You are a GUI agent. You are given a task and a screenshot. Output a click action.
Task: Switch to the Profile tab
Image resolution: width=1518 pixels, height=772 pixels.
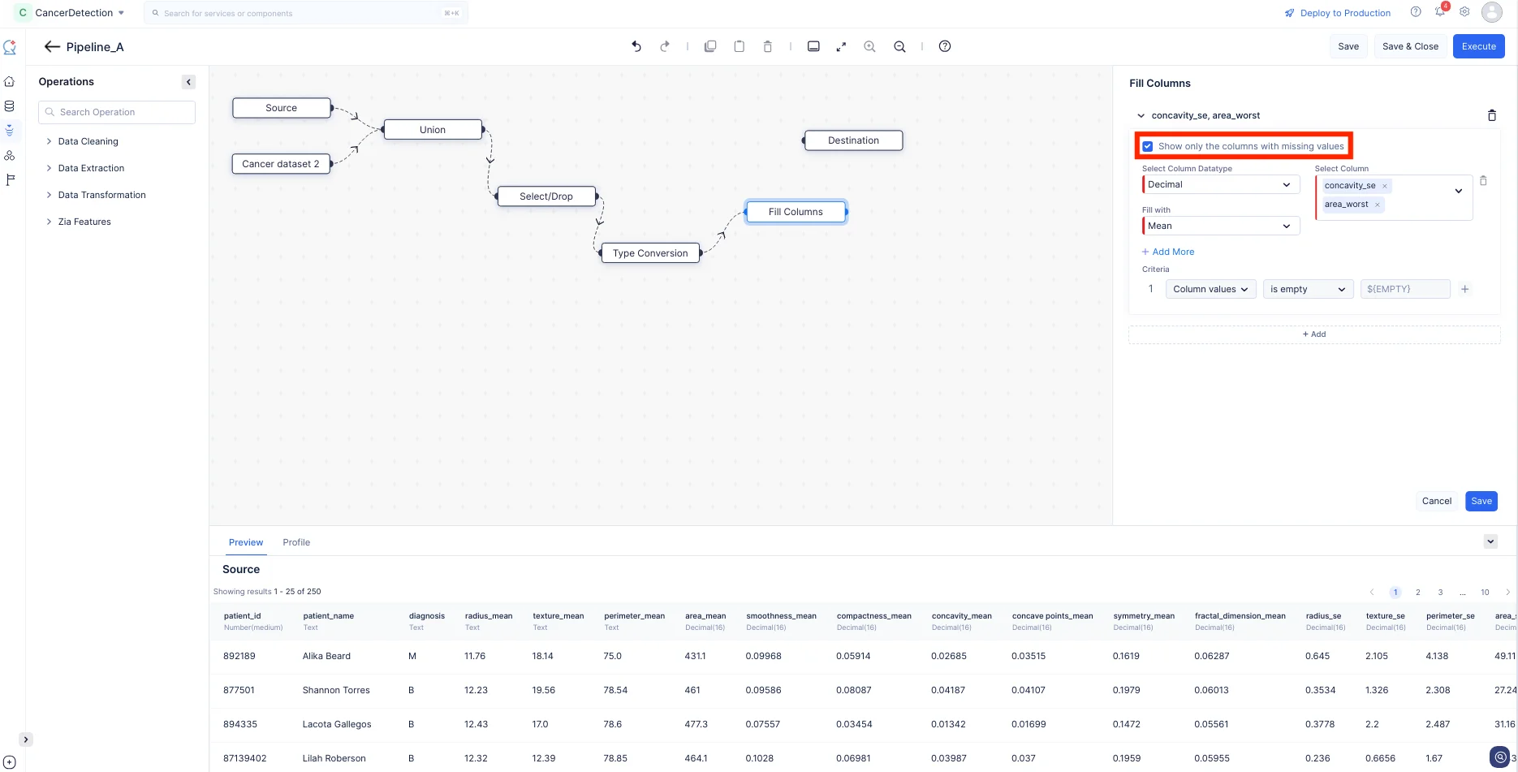(x=296, y=542)
